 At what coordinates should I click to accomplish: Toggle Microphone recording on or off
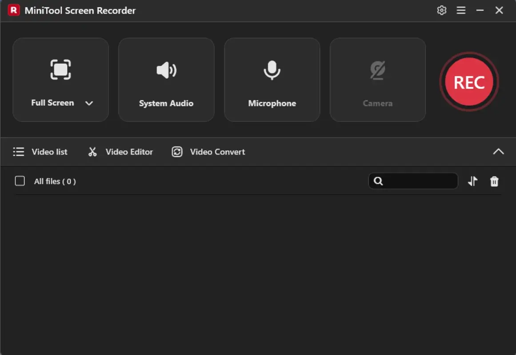(x=272, y=80)
